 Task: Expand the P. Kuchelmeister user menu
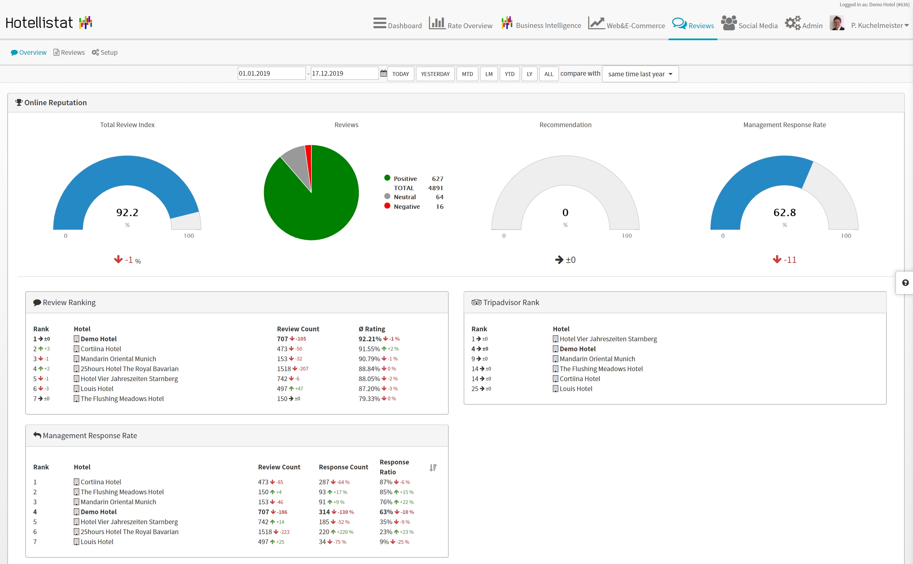(879, 25)
